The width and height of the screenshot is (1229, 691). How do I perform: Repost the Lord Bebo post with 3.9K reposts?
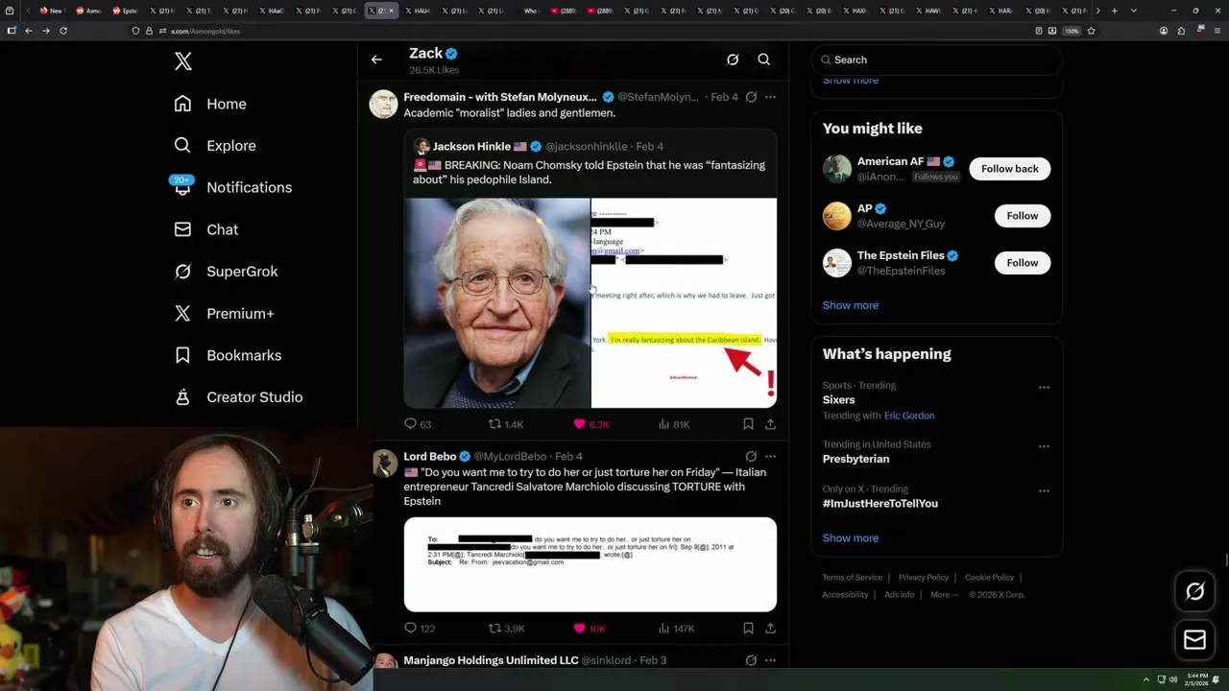coord(506,629)
